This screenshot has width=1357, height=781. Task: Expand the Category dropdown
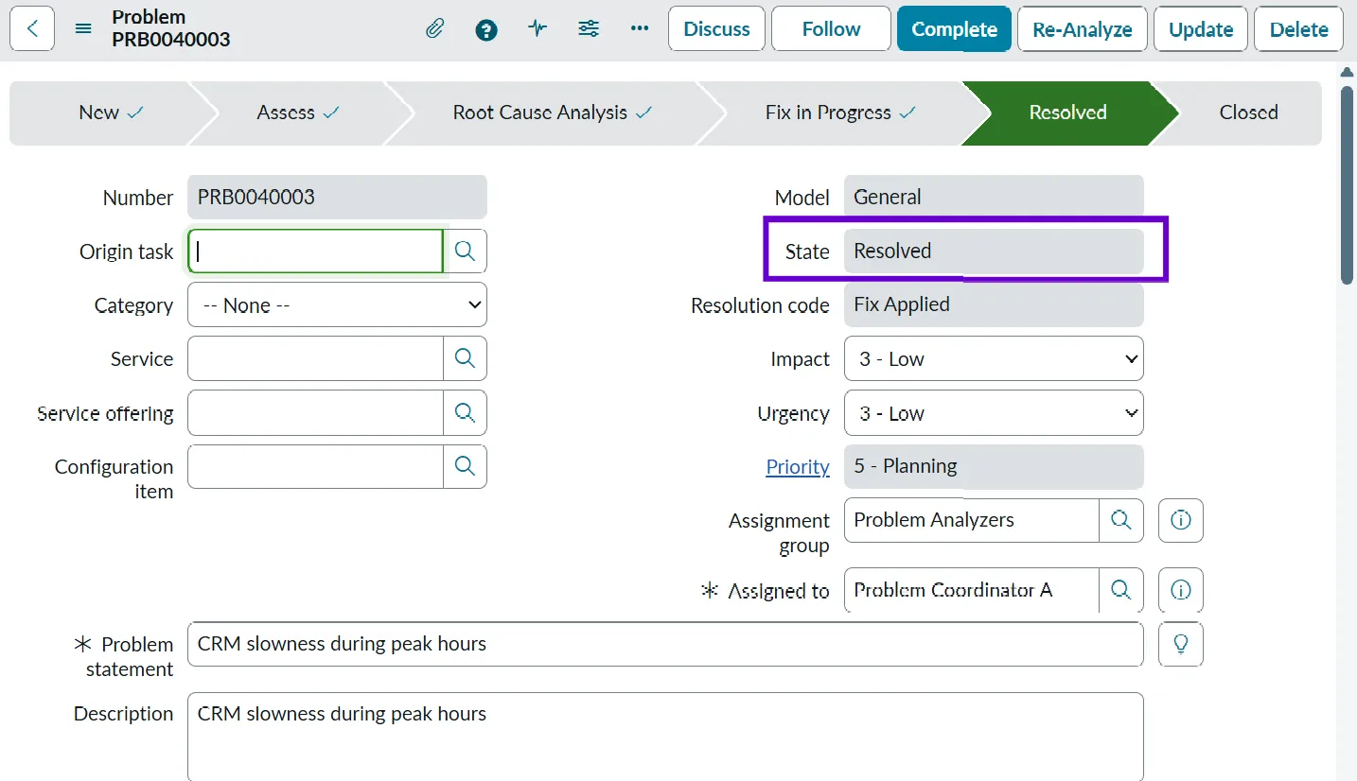pyautogui.click(x=337, y=305)
